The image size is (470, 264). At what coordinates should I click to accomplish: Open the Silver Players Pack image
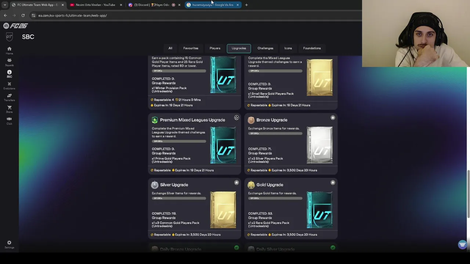(319, 145)
